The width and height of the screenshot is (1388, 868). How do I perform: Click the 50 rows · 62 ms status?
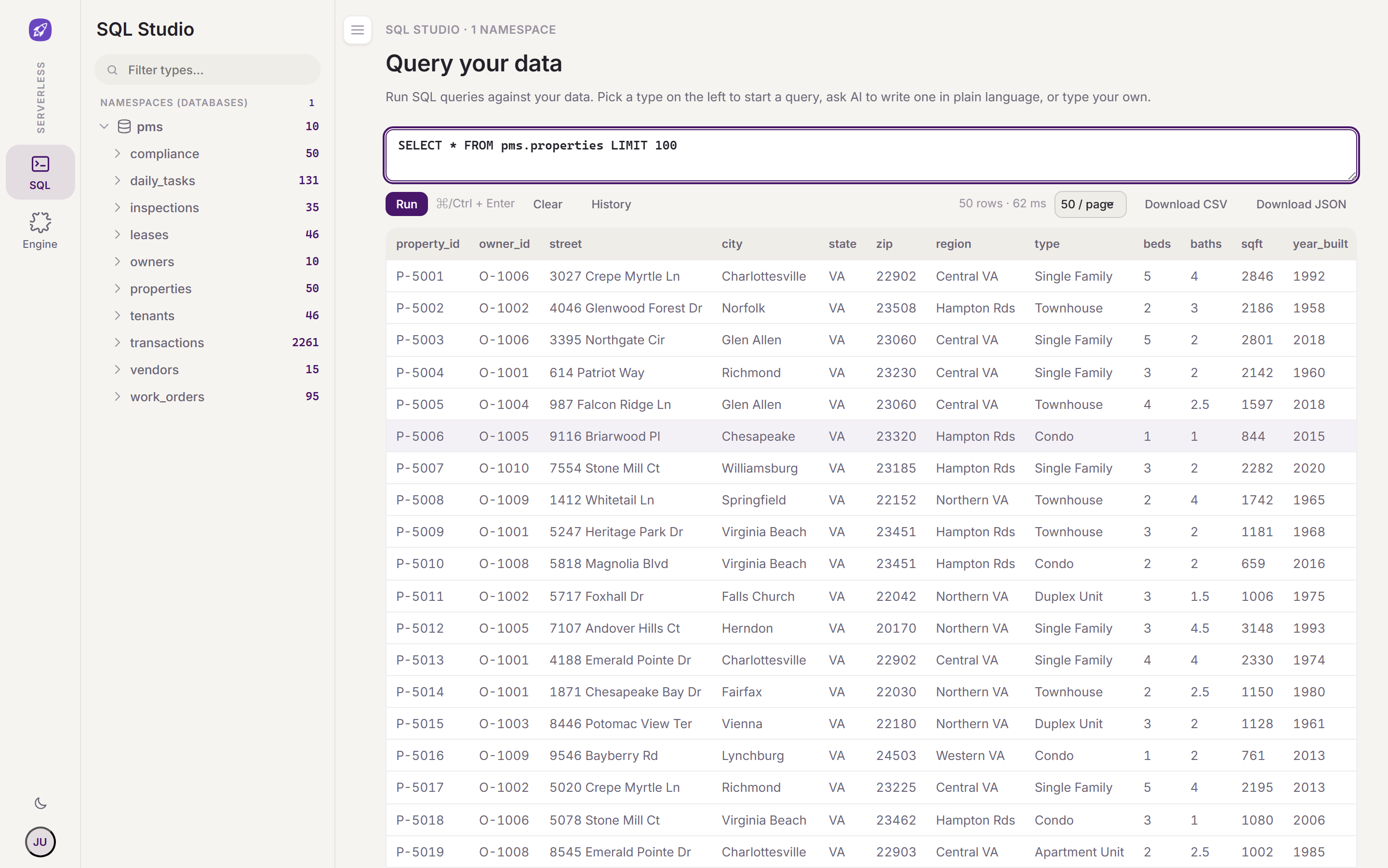click(1002, 203)
